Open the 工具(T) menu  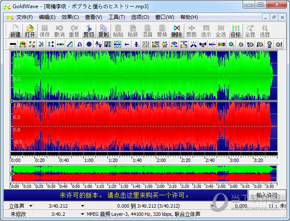116,17
